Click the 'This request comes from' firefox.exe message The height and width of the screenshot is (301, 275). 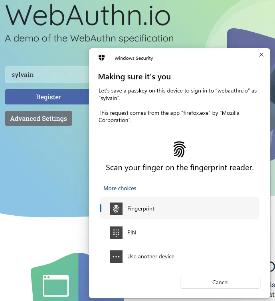(x=169, y=116)
